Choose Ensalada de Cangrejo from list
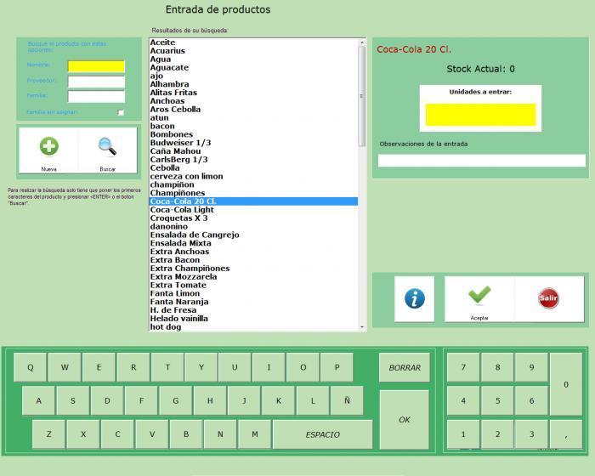The width and height of the screenshot is (595, 476). [x=253, y=235]
